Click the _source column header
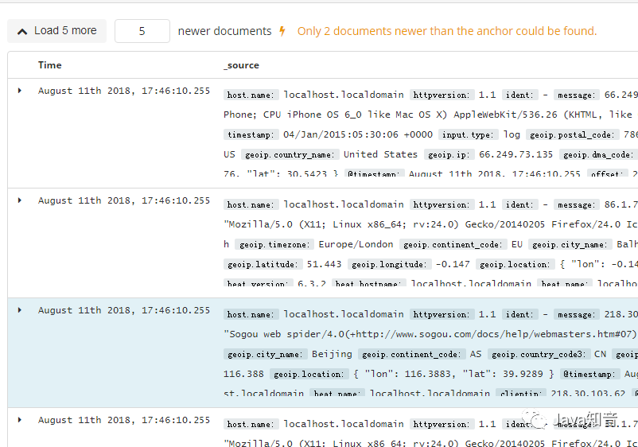The width and height of the screenshot is (638, 447). click(x=241, y=65)
